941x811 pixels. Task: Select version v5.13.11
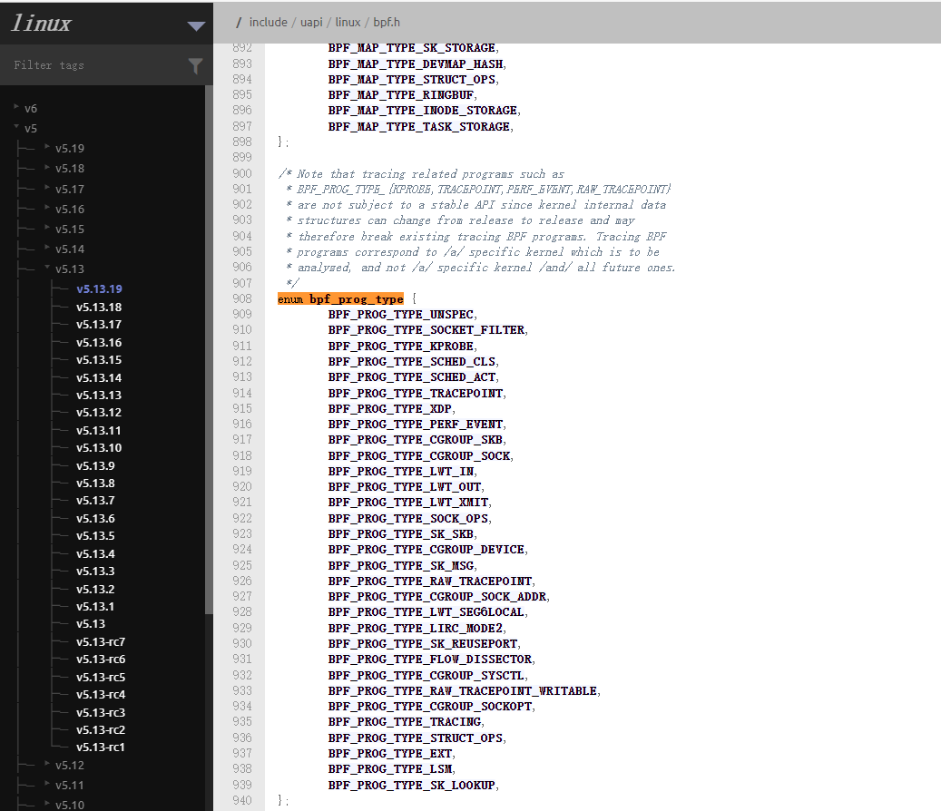click(98, 431)
